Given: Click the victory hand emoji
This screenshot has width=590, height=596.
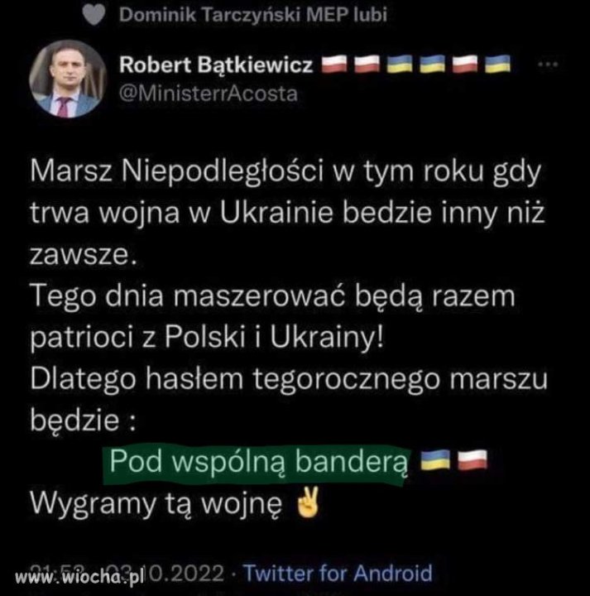Looking at the screenshot, I should [x=308, y=503].
